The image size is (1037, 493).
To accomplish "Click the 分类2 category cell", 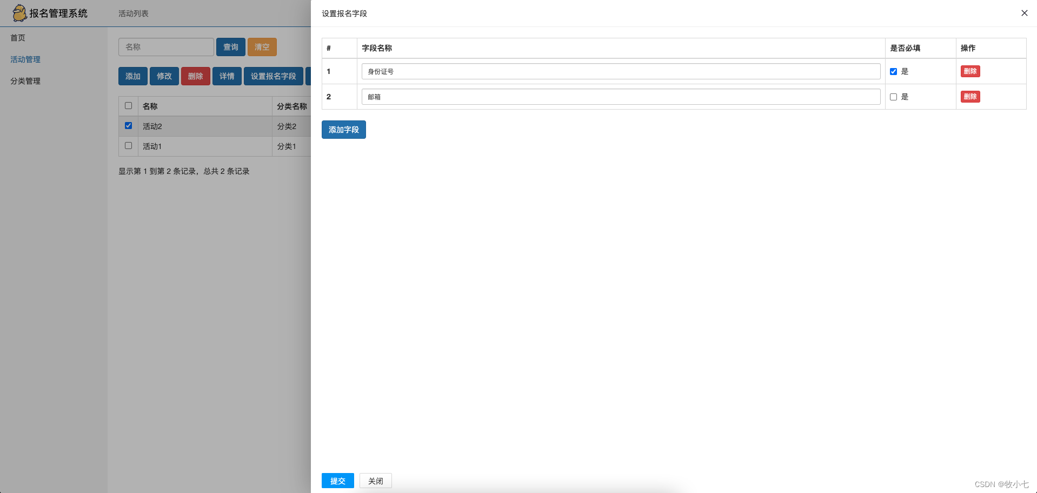I will [291, 126].
